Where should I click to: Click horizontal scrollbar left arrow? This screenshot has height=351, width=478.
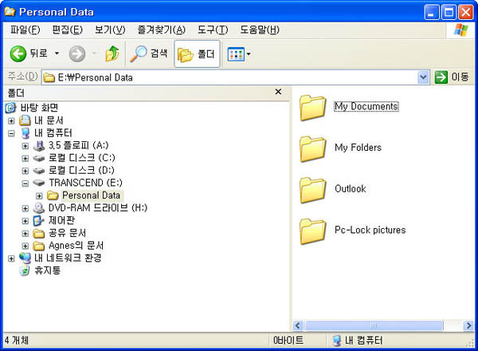(298, 325)
